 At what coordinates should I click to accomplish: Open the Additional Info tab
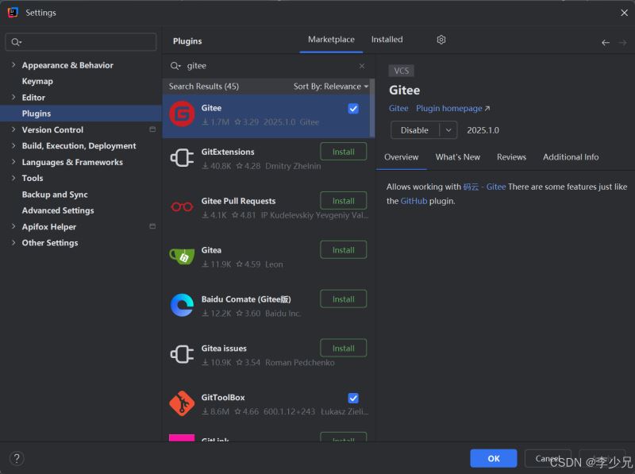point(571,157)
